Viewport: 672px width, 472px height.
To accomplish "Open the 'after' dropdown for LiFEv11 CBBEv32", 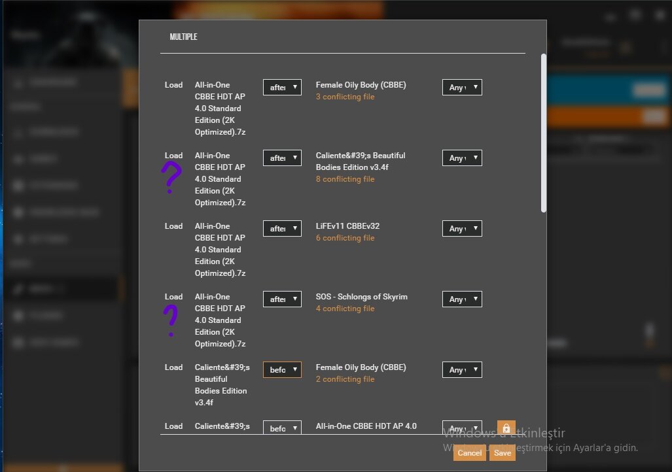I will 282,229.
